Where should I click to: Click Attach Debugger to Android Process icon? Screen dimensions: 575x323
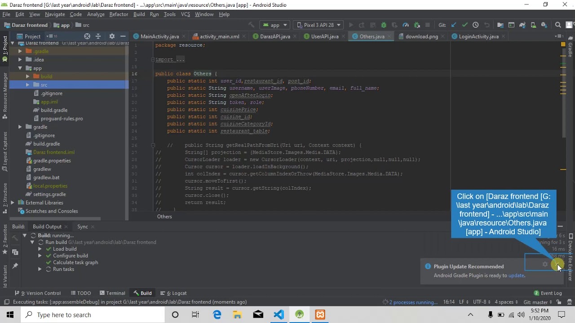pos(417,25)
